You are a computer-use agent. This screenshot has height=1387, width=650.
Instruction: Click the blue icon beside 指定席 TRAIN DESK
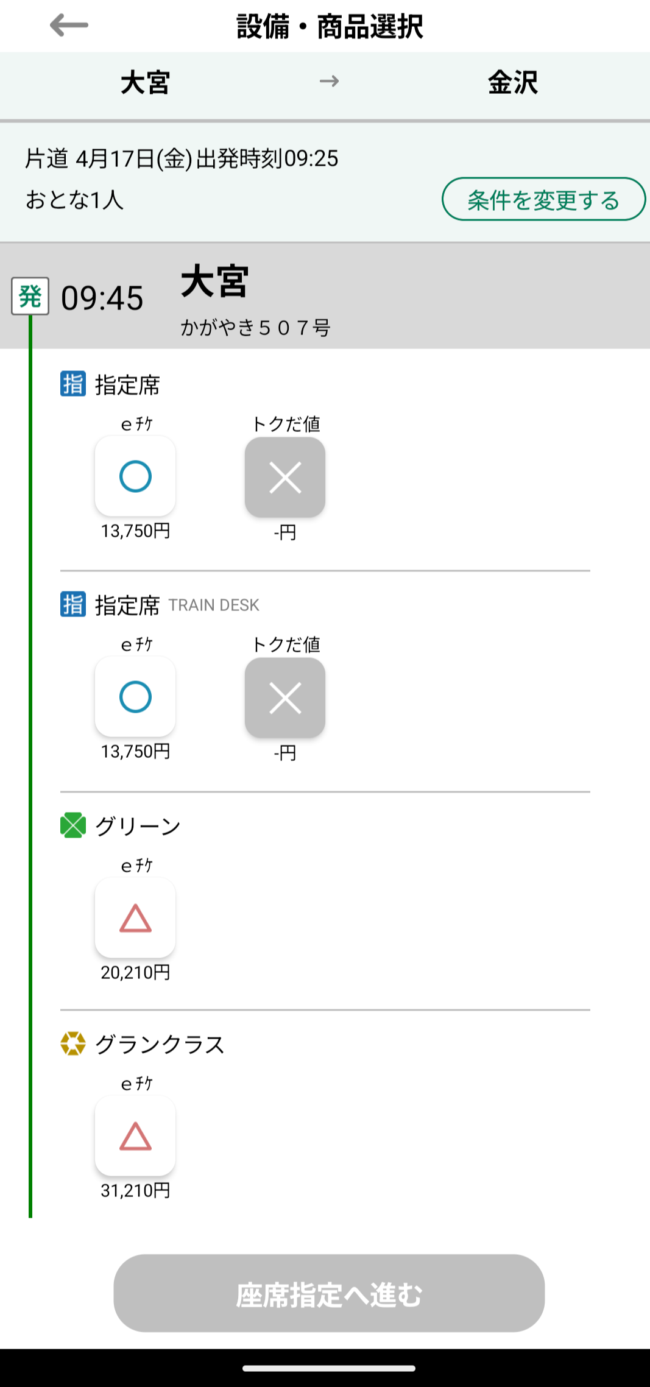(x=73, y=605)
